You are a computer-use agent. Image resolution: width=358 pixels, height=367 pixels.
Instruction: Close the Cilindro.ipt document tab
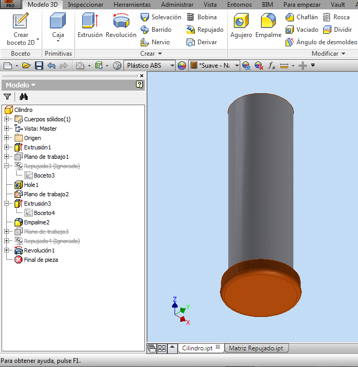pos(218,347)
